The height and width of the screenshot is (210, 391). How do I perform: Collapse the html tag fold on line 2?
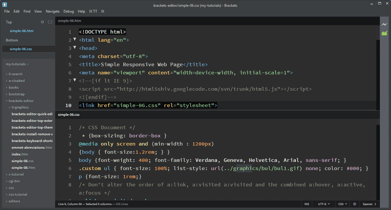tap(75, 39)
